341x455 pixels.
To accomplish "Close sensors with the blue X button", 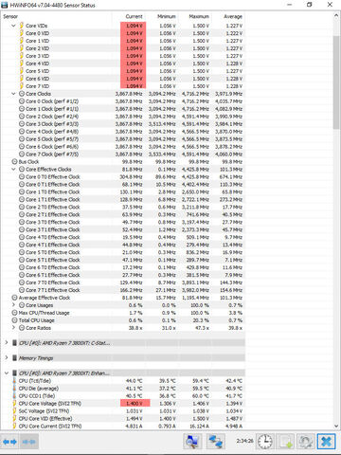I will (x=326, y=442).
